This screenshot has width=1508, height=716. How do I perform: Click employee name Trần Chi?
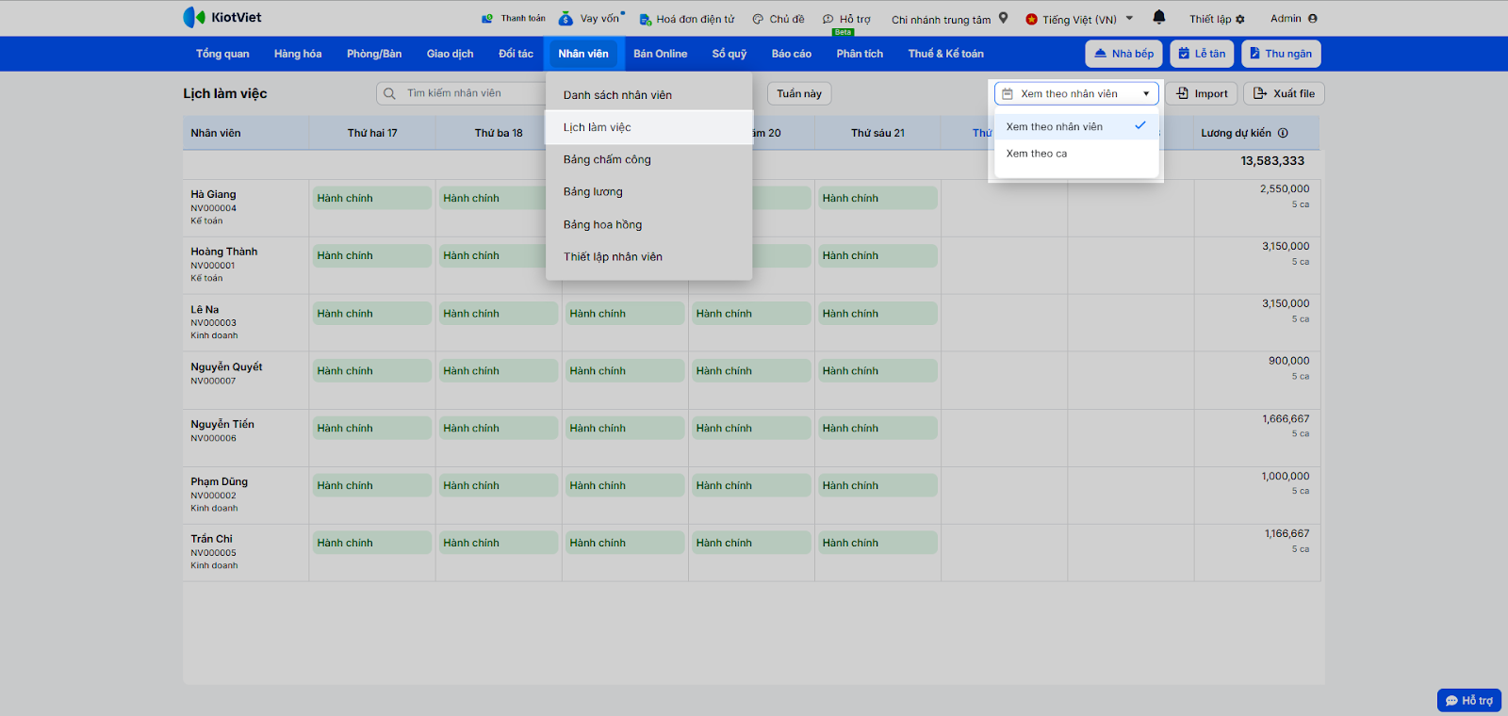(x=211, y=539)
